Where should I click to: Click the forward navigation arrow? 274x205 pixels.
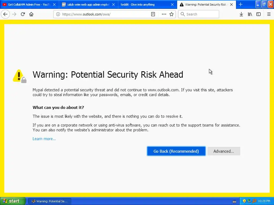14,14
